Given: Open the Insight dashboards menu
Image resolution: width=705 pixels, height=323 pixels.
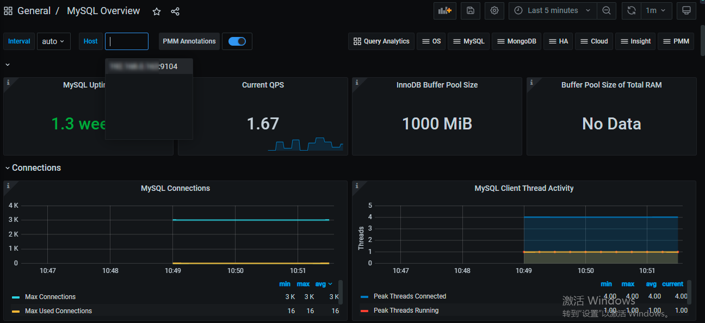Looking at the screenshot, I should click(x=635, y=41).
